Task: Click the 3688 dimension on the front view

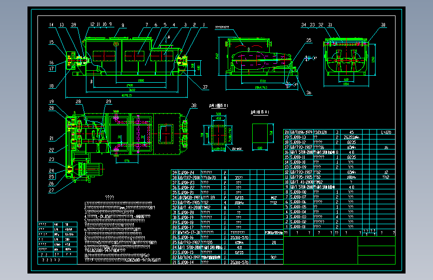Action: click(x=132, y=90)
